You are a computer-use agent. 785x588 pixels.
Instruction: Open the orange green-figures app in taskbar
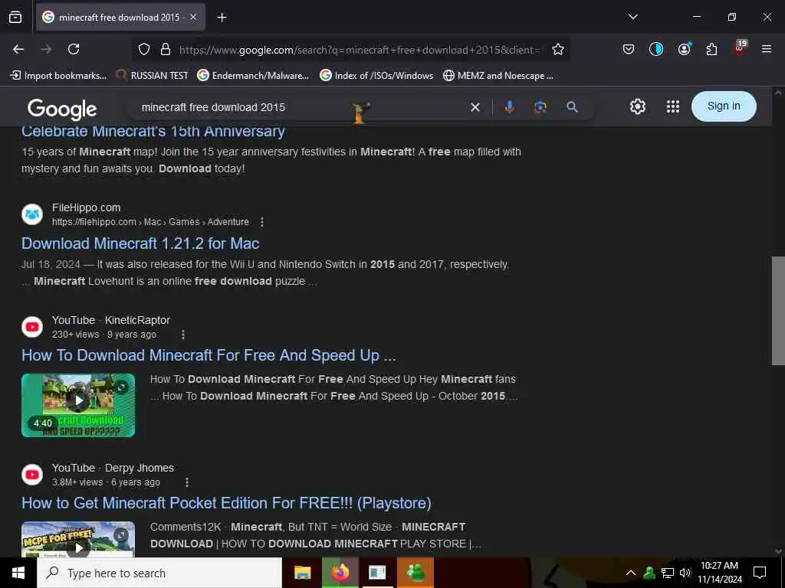click(x=415, y=573)
